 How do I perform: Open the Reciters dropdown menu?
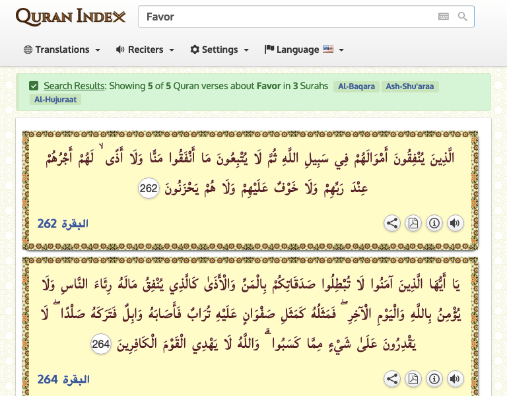point(145,49)
